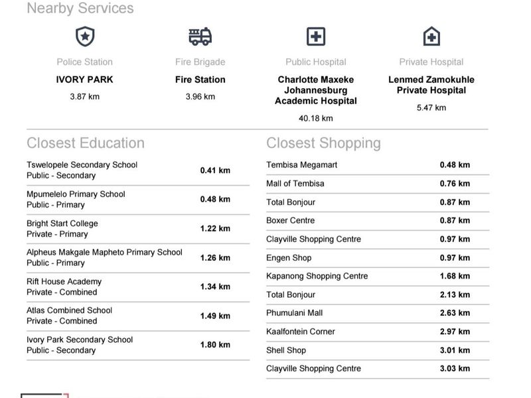Click the Fire Brigade truck icon
531x398 pixels.
200,36
